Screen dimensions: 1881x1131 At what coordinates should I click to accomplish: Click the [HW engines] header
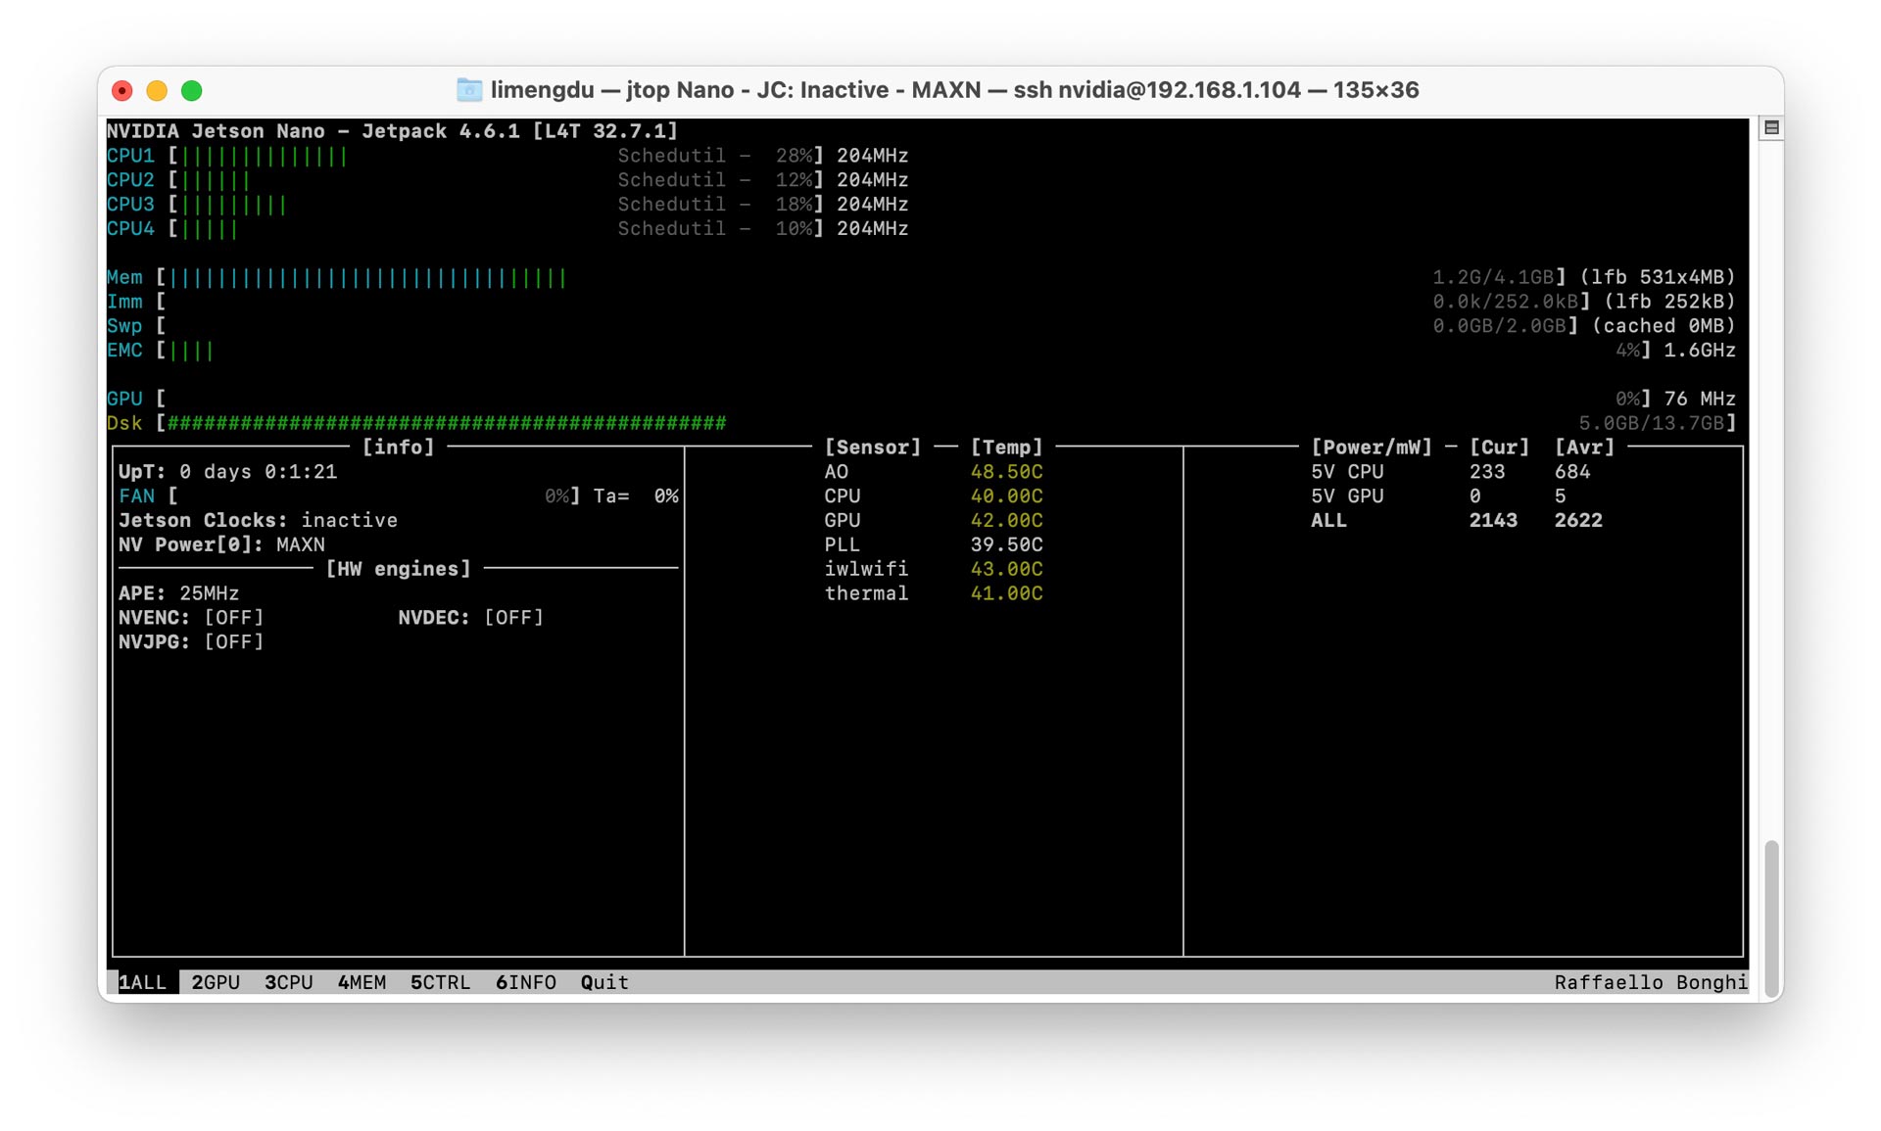coord(398,569)
